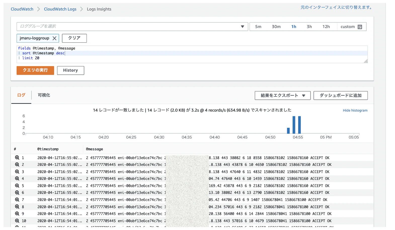Open the custom time range calendar icon
The height and width of the screenshot is (230, 395).
coord(360,27)
